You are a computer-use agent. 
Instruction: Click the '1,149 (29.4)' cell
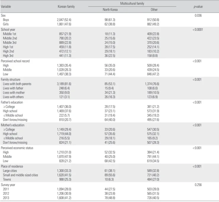[64, 129]
